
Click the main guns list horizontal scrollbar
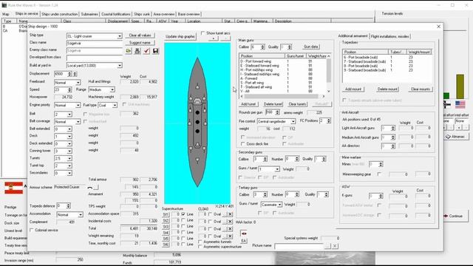click(x=281, y=97)
